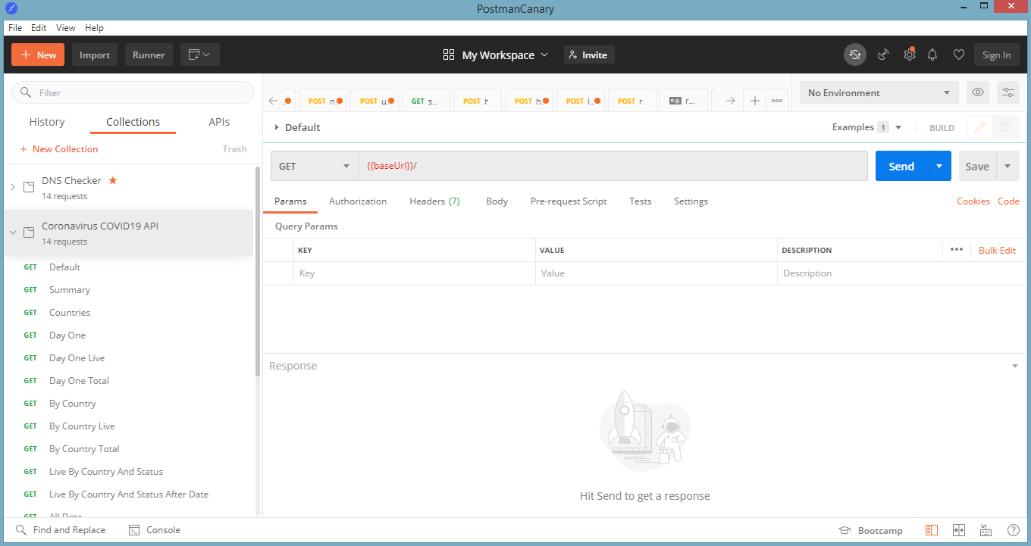1031x546 pixels.
Task: Launch the collection Runner
Action: pos(149,54)
